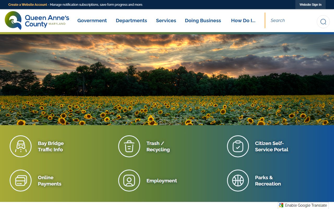The image size is (334, 209).
Task: Click the Parks & Recreation basketball icon
Action: (x=238, y=181)
